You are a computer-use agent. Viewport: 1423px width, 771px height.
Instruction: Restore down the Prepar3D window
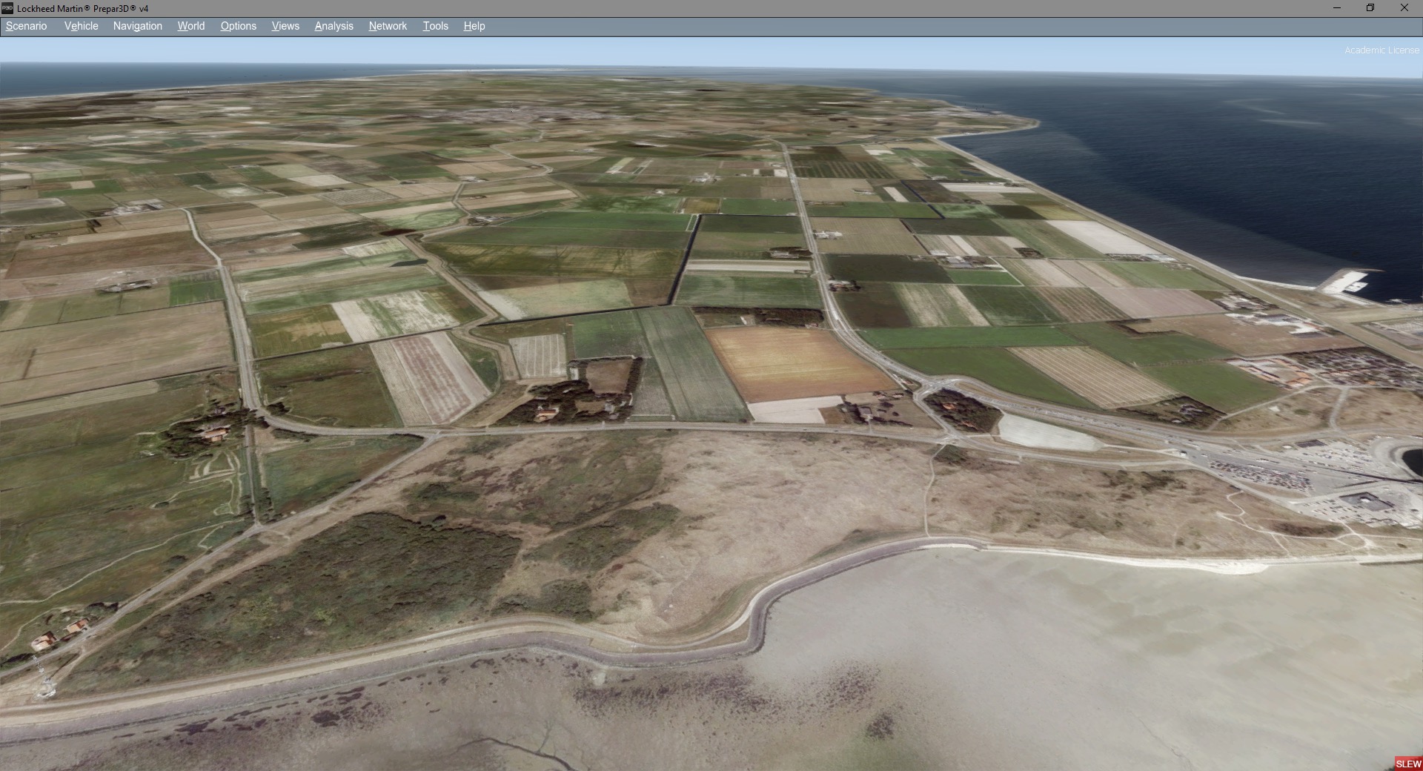tap(1370, 8)
